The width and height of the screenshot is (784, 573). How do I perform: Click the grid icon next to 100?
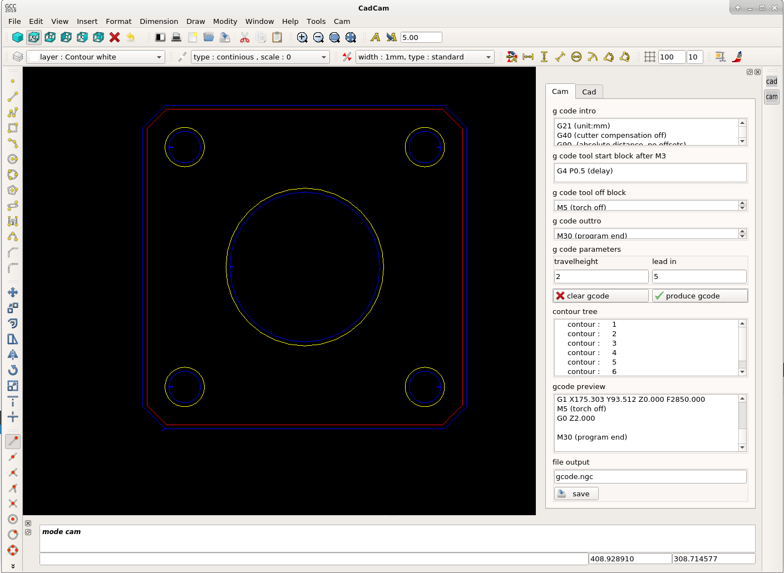click(649, 57)
